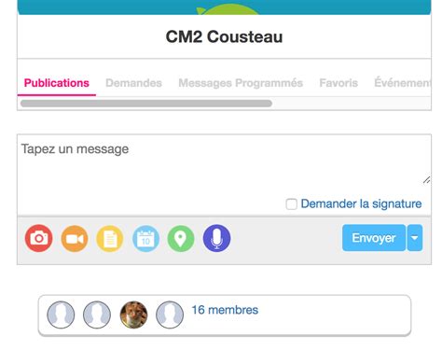Click the red camera photo icon
442x350 pixels.
39,238
